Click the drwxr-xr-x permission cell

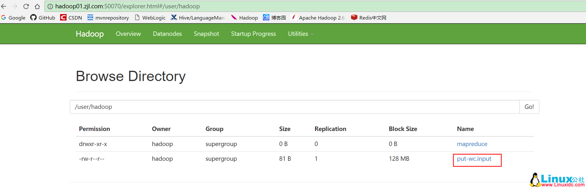(93, 144)
